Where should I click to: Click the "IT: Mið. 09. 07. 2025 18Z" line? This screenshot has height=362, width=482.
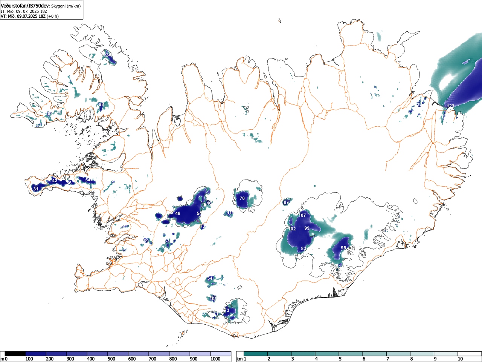click(24, 11)
